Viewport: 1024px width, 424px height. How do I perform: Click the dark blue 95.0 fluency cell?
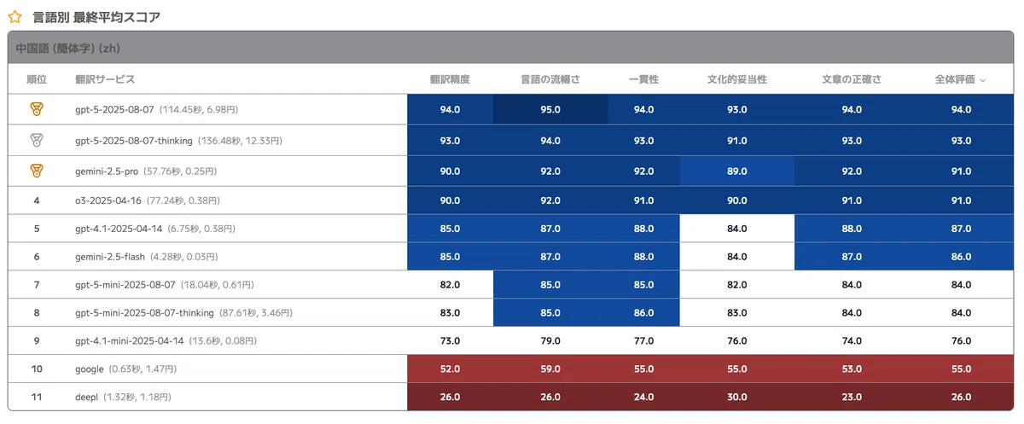550,109
